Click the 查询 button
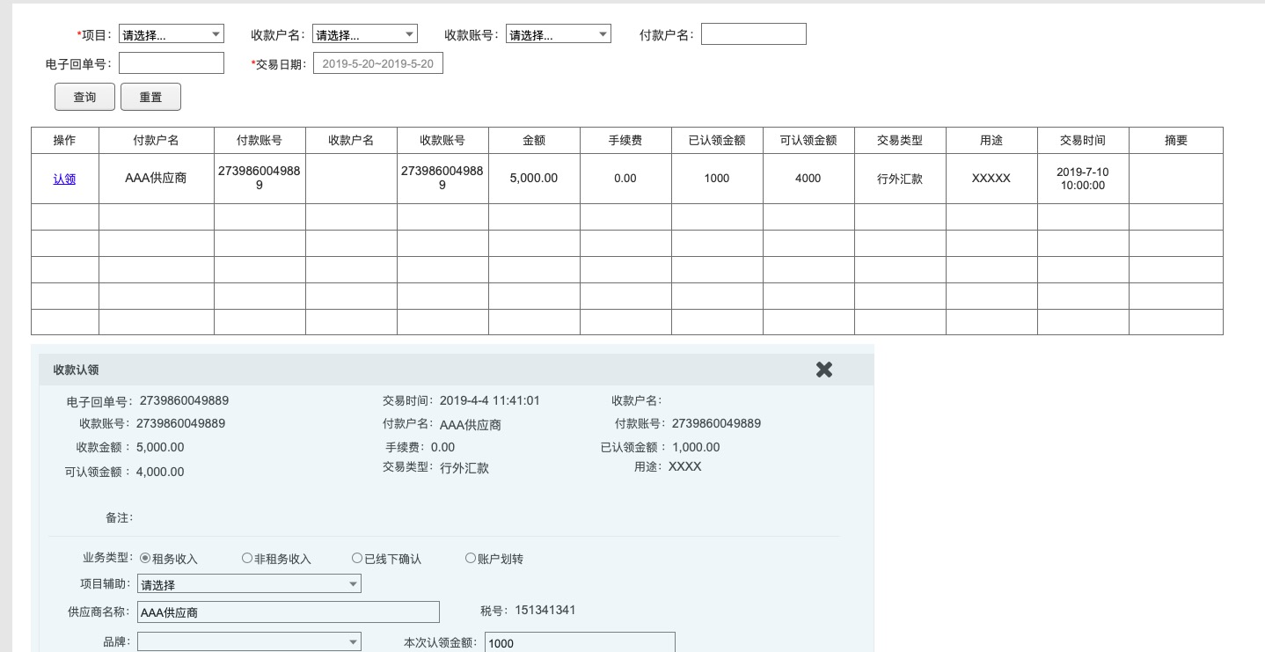This screenshot has width=1265, height=652. (84, 97)
